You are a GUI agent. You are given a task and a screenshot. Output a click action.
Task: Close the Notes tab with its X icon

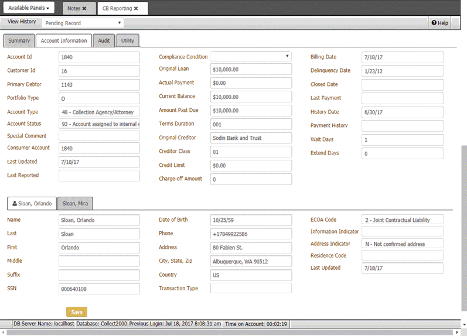pyautogui.click(x=84, y=9)
